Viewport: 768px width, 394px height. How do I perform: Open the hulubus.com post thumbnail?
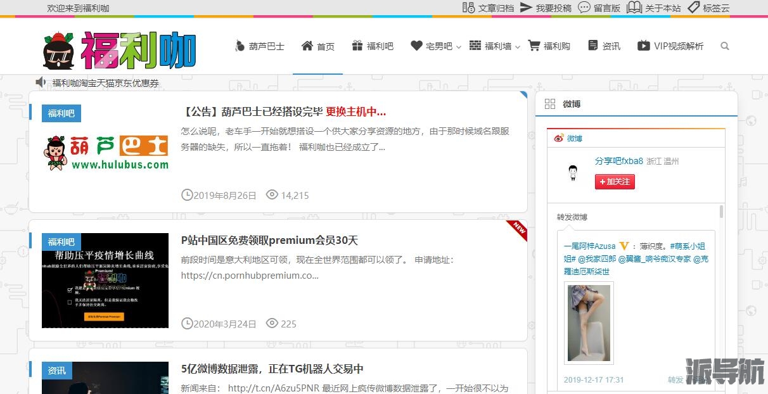105,152
